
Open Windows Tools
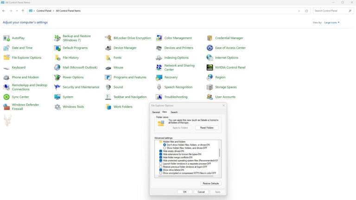(x=69, y=107)
